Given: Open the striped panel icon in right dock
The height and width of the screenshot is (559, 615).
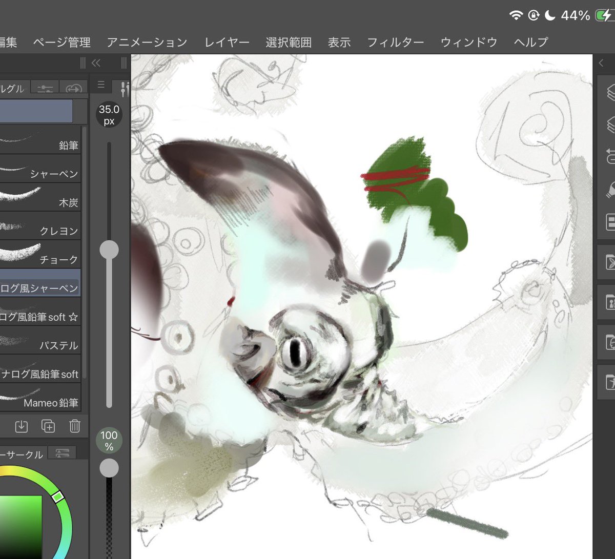Looking at the screenshot, I should [610, 222].
